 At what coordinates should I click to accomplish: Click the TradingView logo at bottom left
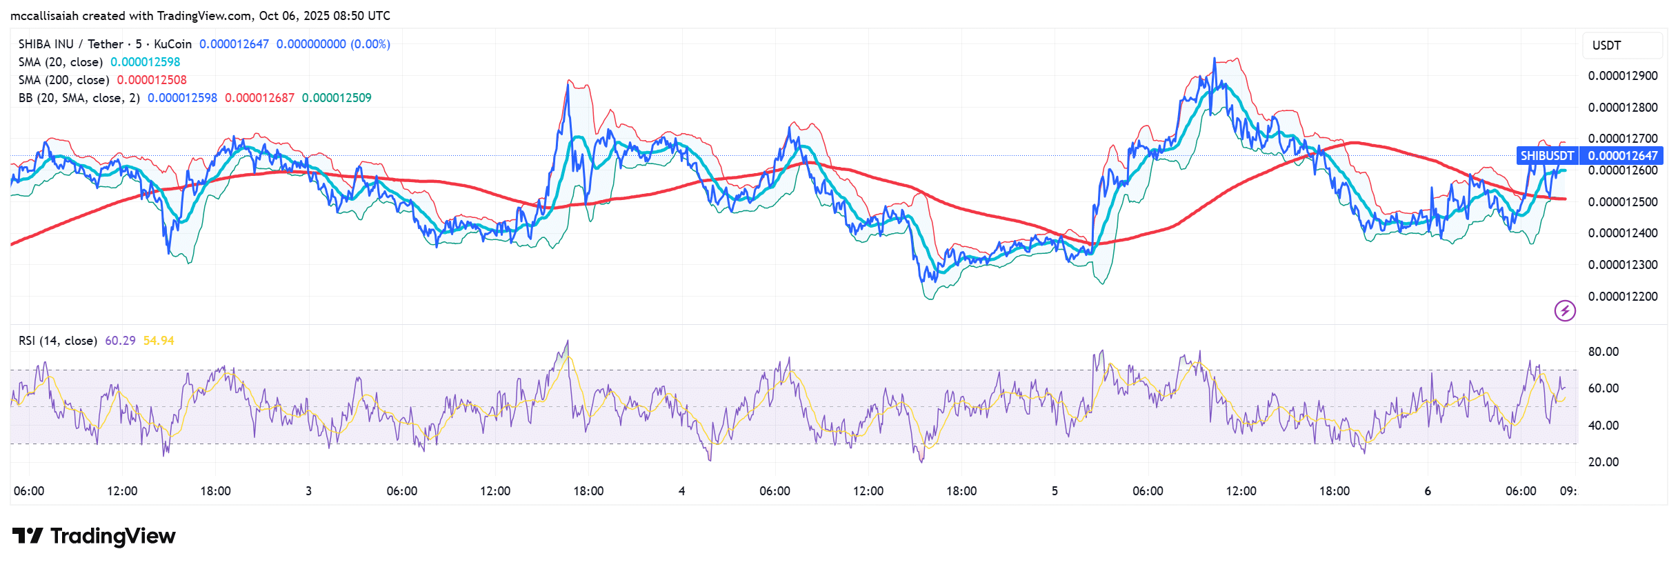94,536
